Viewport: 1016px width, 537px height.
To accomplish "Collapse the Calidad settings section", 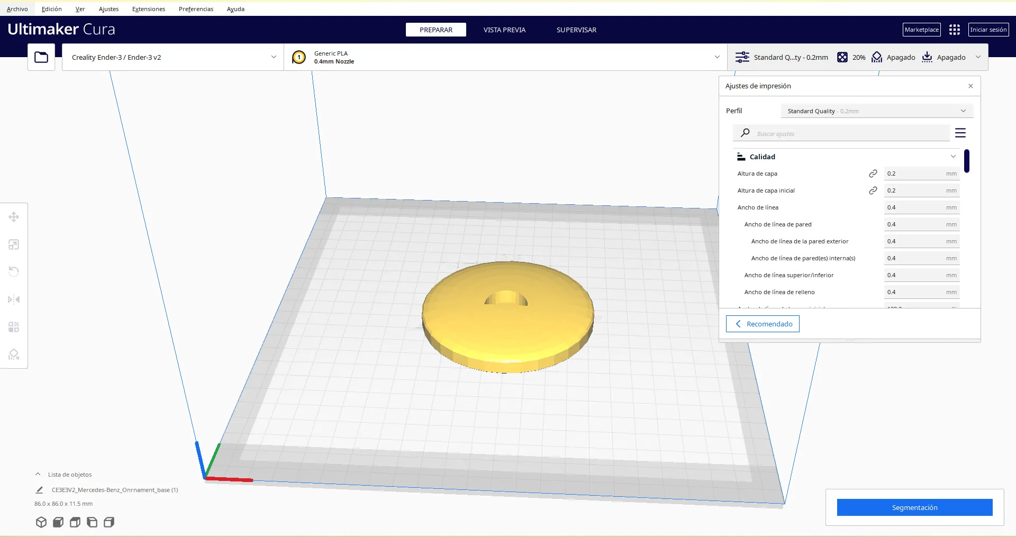I will 952,157.
